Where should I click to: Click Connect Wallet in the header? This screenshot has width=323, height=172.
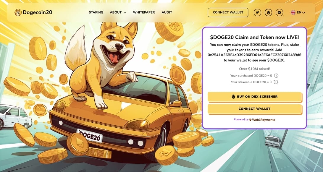[x=228, y=12]
